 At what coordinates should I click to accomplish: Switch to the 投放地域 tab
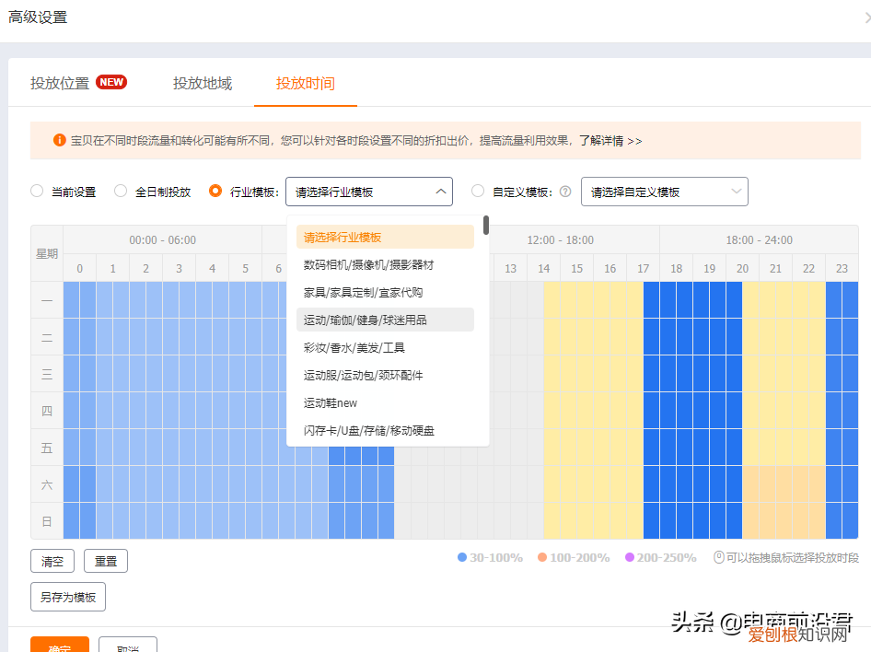[x=202, y=81]
